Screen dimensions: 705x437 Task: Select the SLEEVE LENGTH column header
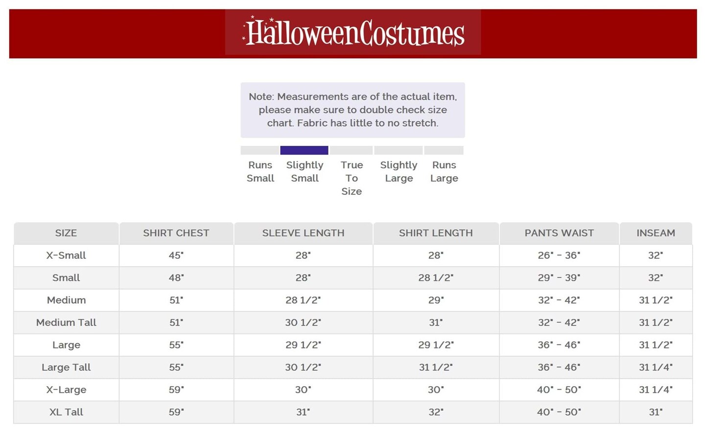click(303, 233)
